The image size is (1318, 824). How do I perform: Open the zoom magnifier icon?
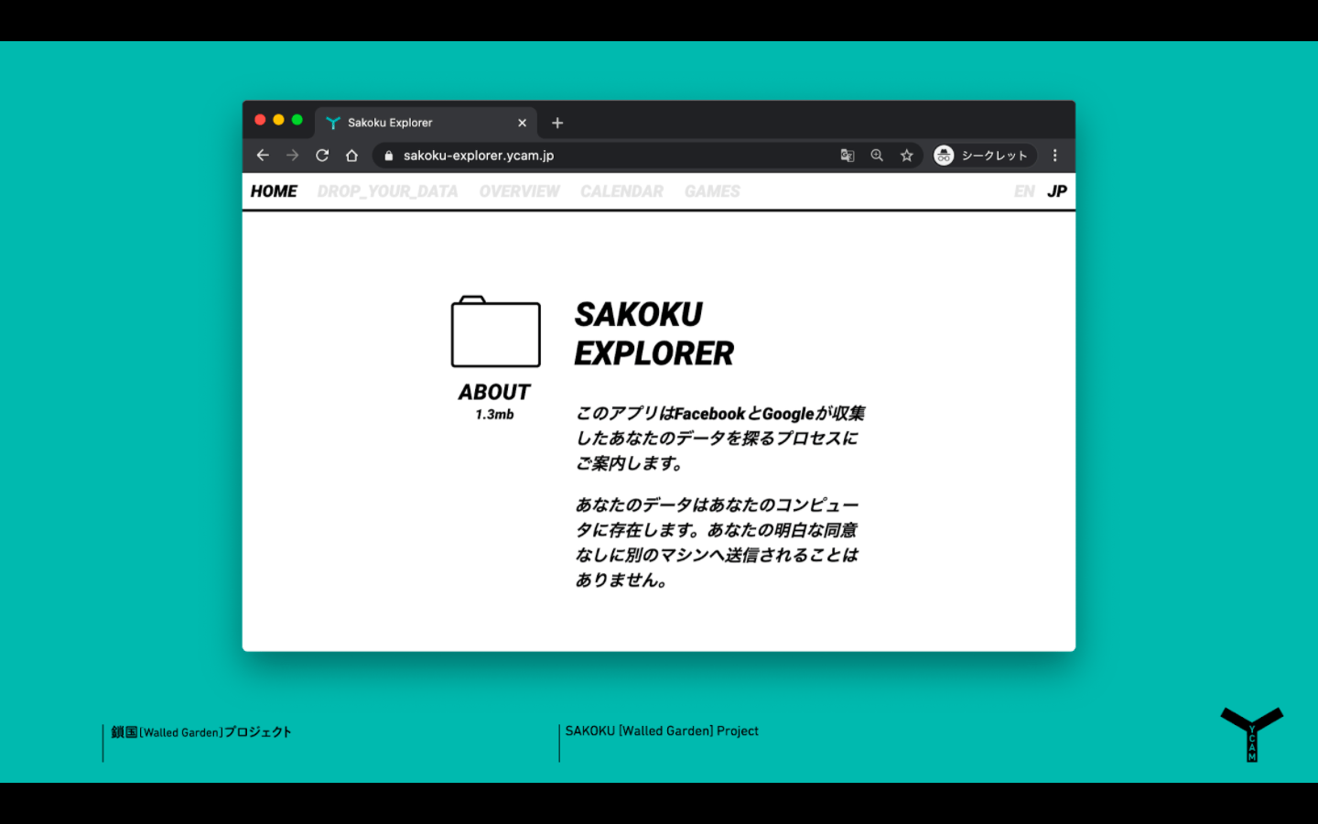click(877, 156)
